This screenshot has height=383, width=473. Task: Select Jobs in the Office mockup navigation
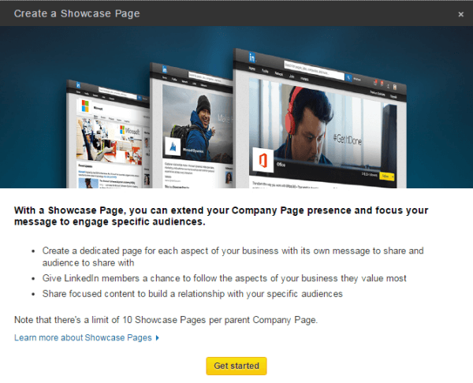point(292,76)
